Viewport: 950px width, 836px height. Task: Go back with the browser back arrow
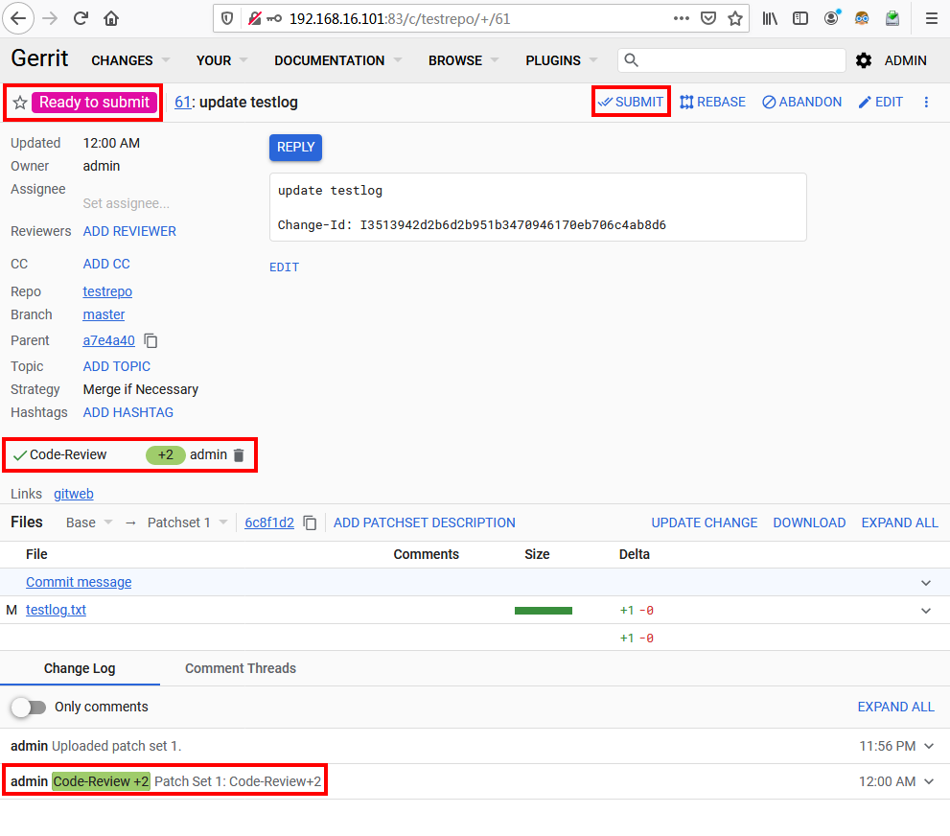coord(18,18)
